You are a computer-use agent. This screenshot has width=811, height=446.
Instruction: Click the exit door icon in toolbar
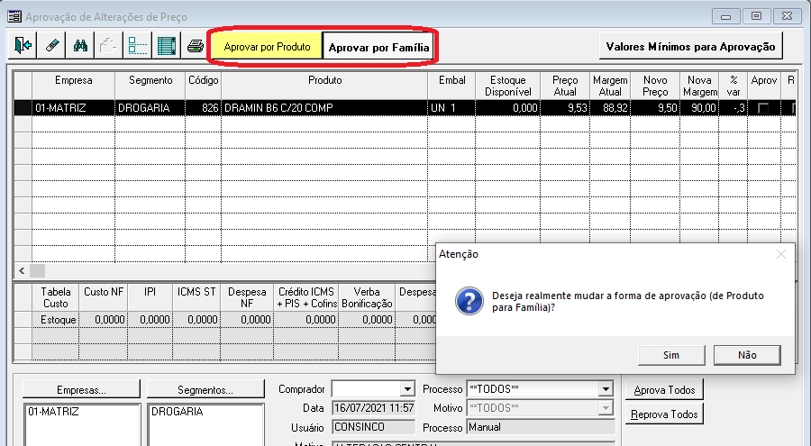(x=23, y=46)
